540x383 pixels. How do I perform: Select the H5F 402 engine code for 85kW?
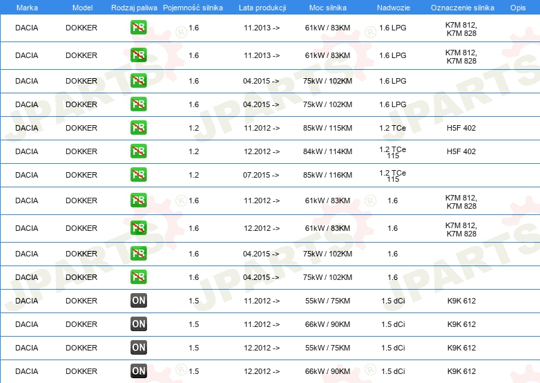(x=461, y=128)
